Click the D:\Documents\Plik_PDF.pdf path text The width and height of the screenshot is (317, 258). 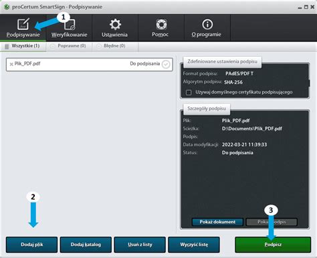click(252, 128)
